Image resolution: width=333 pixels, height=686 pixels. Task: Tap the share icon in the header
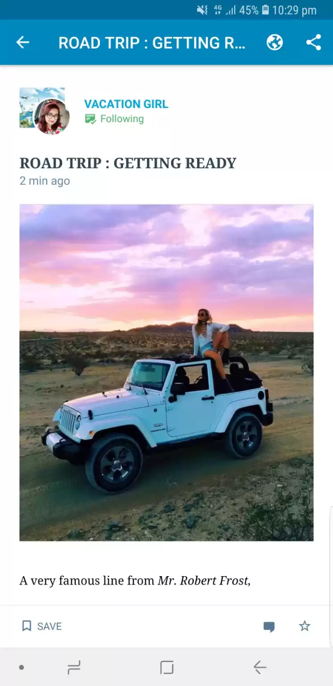[313, 42]
